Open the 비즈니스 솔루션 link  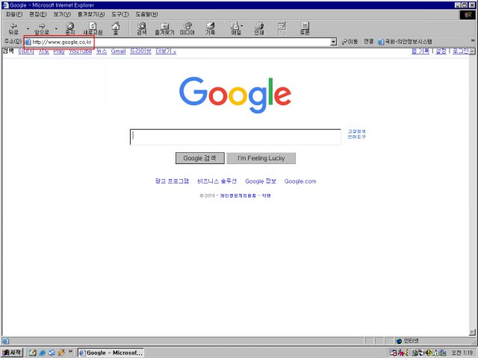tap(217, 181)
